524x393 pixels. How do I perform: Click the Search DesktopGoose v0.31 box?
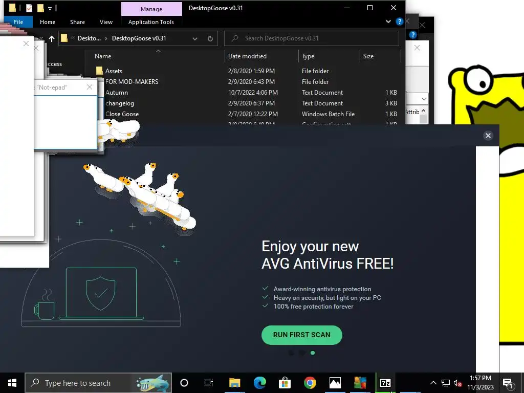[x=312, y=38]
